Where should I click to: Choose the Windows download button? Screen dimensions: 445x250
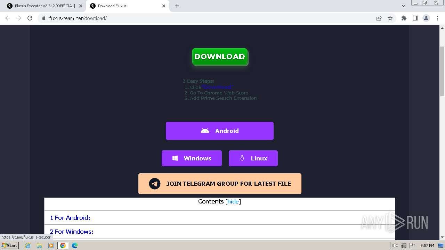[192, 158]
